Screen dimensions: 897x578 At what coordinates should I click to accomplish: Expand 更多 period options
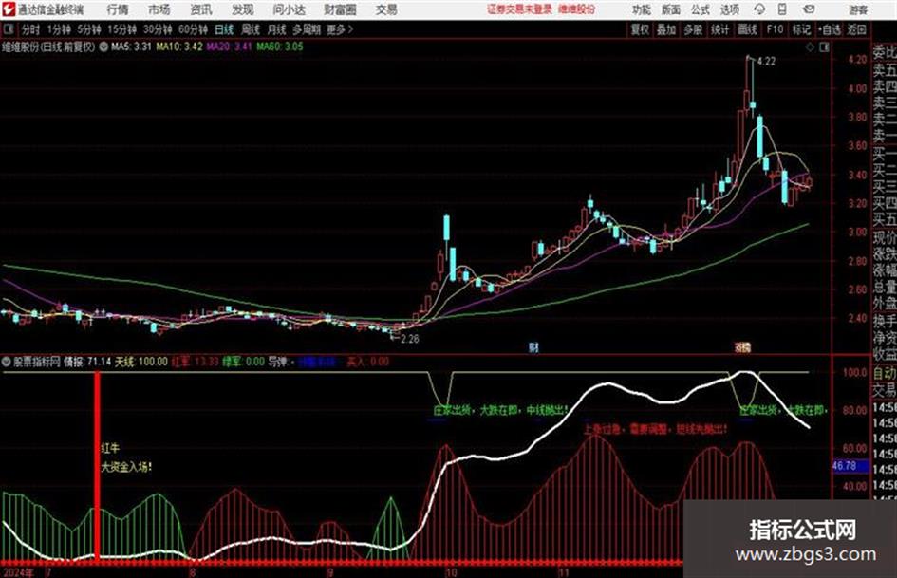(339, 29)
